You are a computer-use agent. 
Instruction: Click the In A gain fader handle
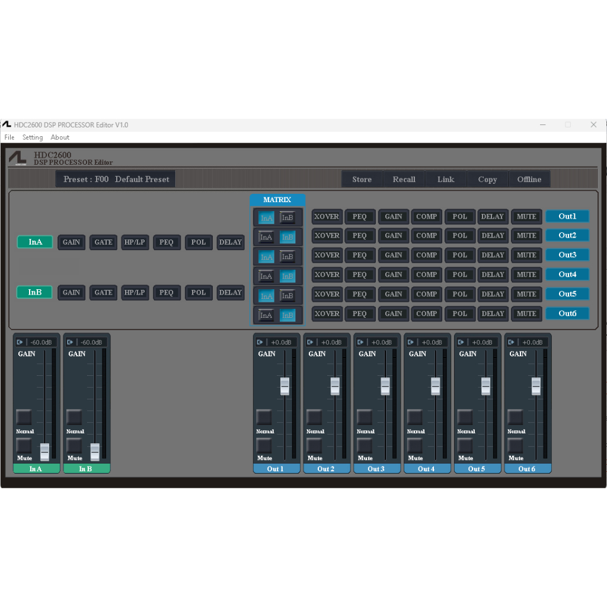tap(45, 452)
